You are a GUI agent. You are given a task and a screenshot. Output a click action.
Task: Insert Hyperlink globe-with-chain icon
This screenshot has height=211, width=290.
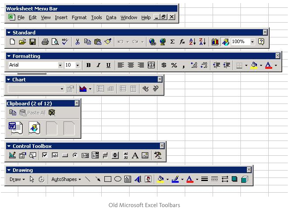(x=153, y=42)
